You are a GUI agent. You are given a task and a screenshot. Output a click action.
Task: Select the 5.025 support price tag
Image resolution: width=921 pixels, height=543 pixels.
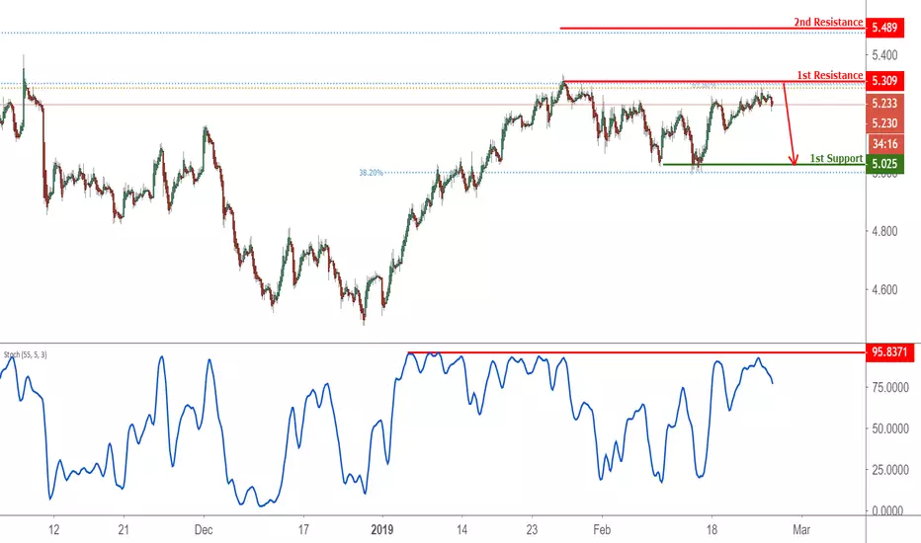[x=884, y=164]
